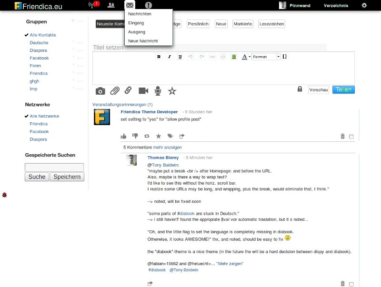The image size is (381, 287).
Task: Insert a web link with chain icon
Action: (x=128, y=90)
